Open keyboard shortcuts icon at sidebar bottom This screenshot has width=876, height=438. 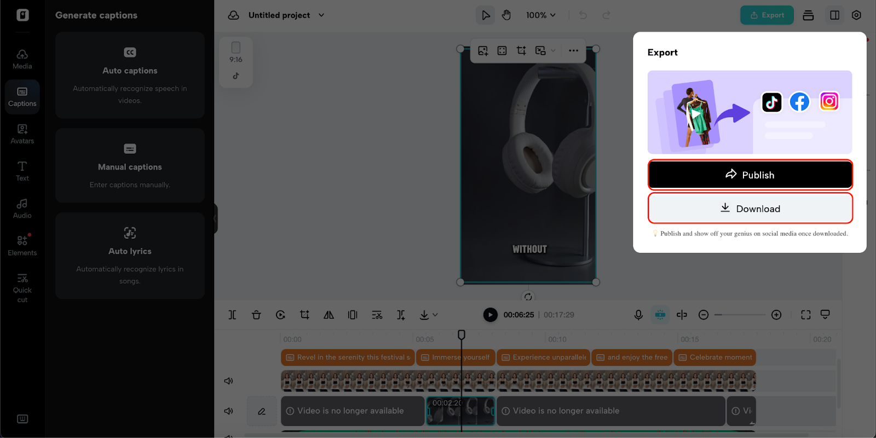(22, 419)
